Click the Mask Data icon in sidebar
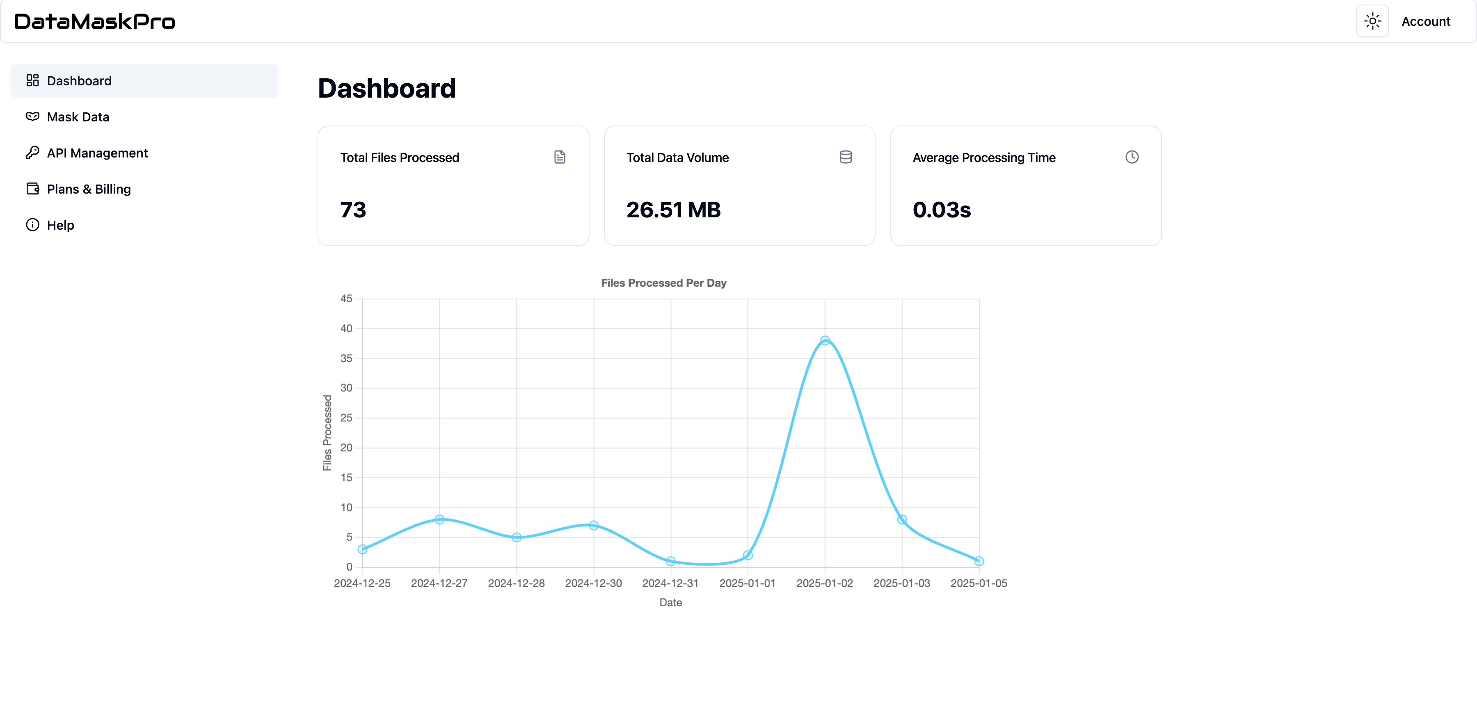 pos(33,116)
